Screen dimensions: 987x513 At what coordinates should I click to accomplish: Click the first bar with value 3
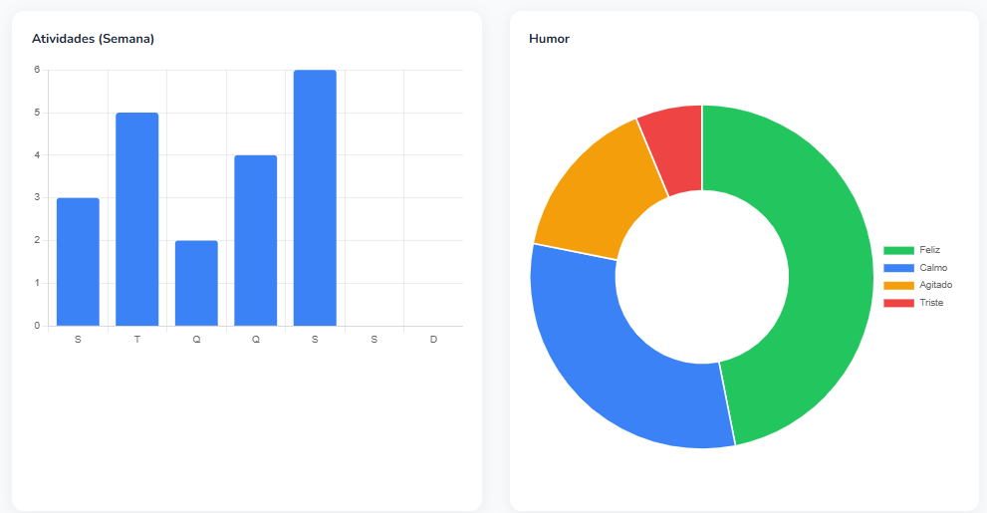pos(78,261)
